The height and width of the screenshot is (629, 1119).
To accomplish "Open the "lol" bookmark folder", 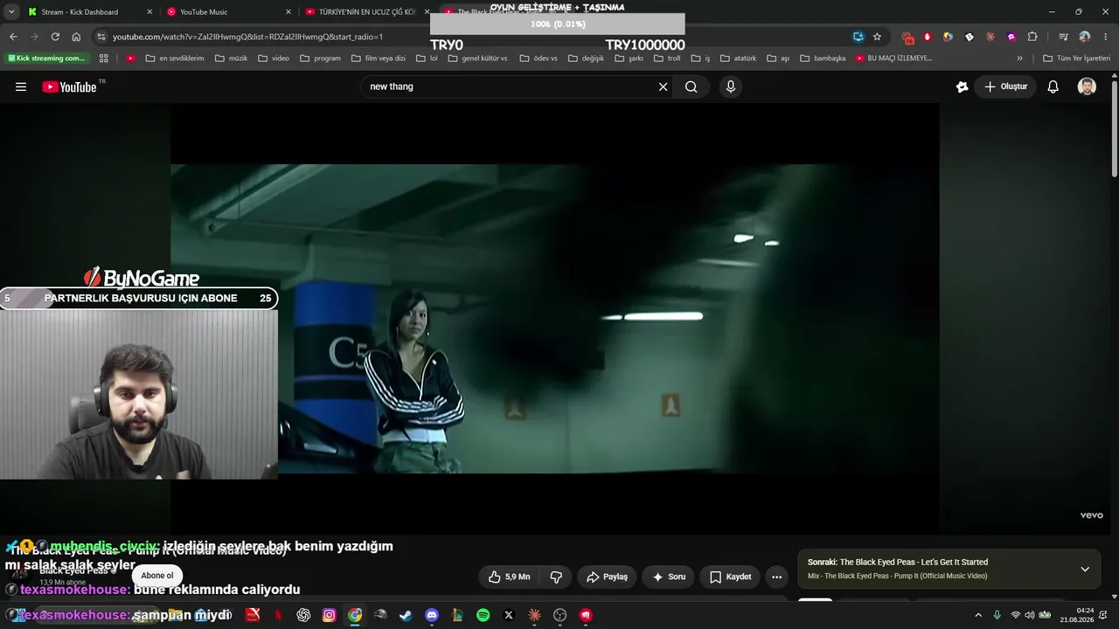I will pyautogui.click(x=427, y=59).
